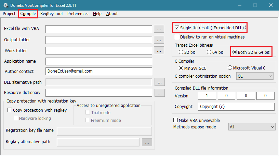Browse for Resource dictionary file

[x=160, y=93]
